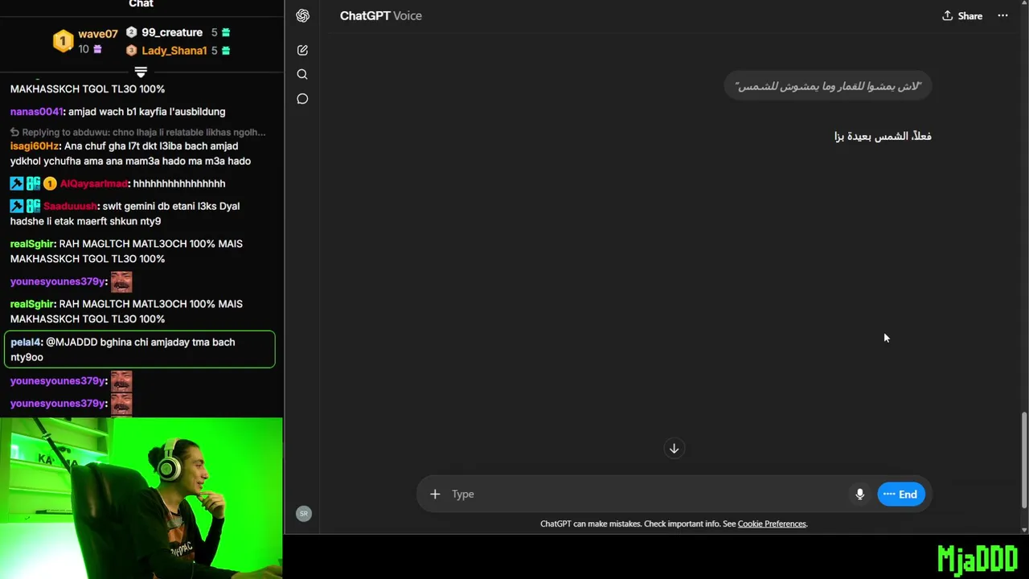Click the Chat panel header
The height and width of the screenshot is (579, 1029).
pos(141,4)
